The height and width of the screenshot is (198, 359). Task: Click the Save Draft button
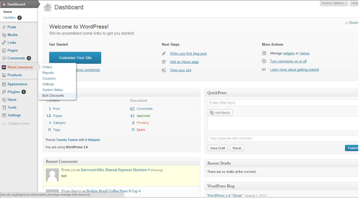click(x=218, y=148)
